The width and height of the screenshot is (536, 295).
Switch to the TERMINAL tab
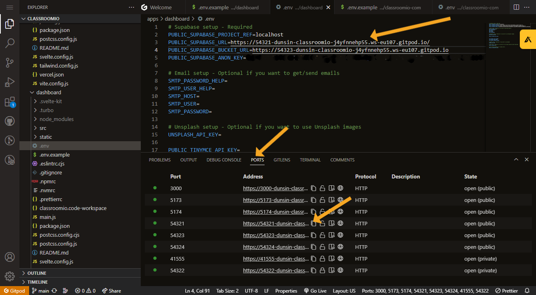coord(310,159)
